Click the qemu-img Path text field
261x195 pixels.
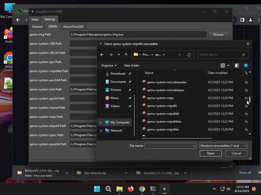138,35
